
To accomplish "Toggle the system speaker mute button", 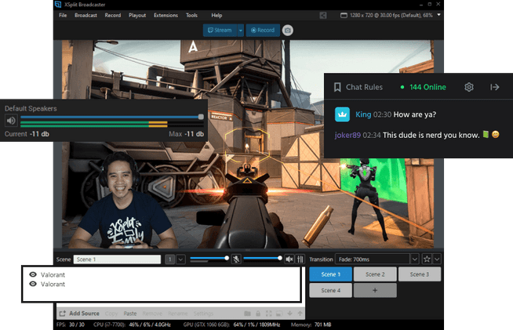I will click(x=289, y=259).
